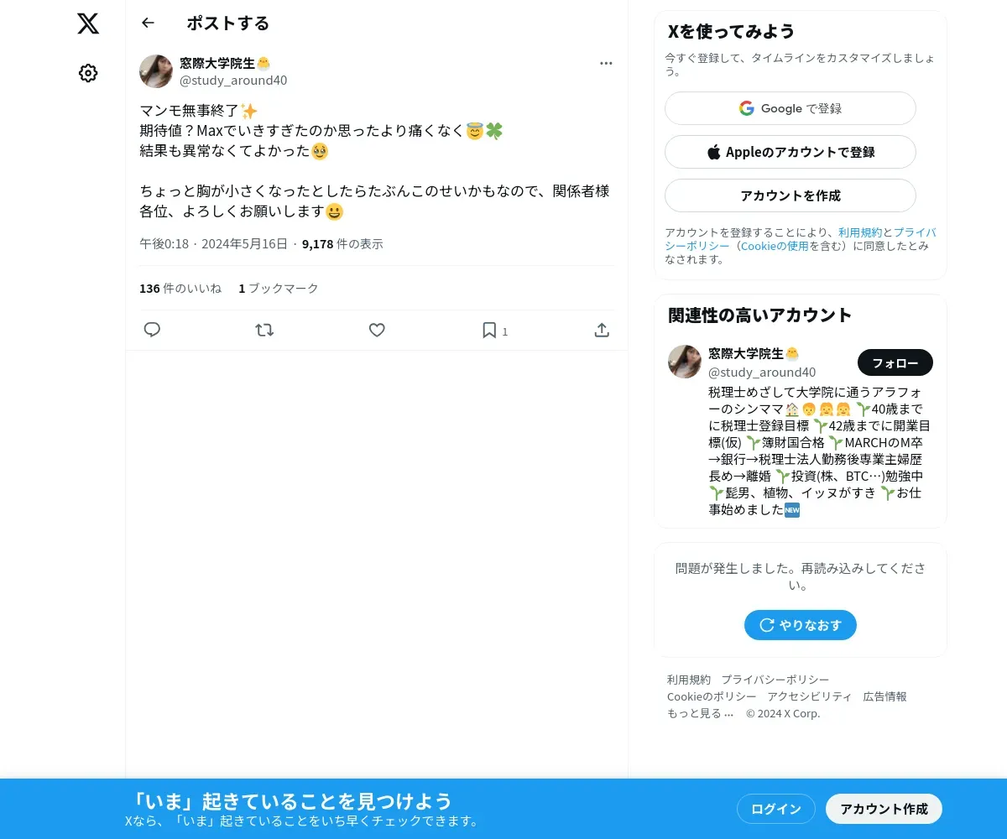
Task: Follow 窓際大学院生 with フォロー button
Action: pyautogui.click(x=895, y=362)
